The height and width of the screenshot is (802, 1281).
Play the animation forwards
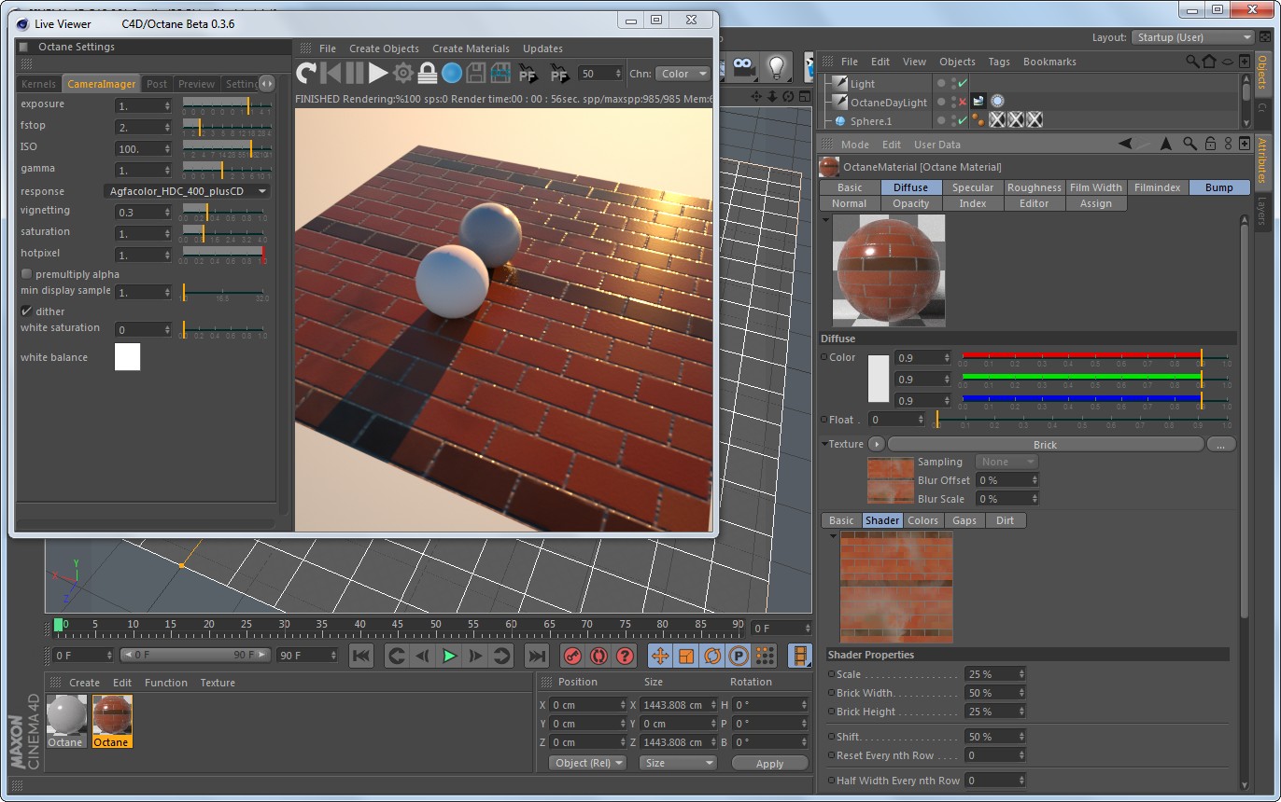(x=449, y=656)
